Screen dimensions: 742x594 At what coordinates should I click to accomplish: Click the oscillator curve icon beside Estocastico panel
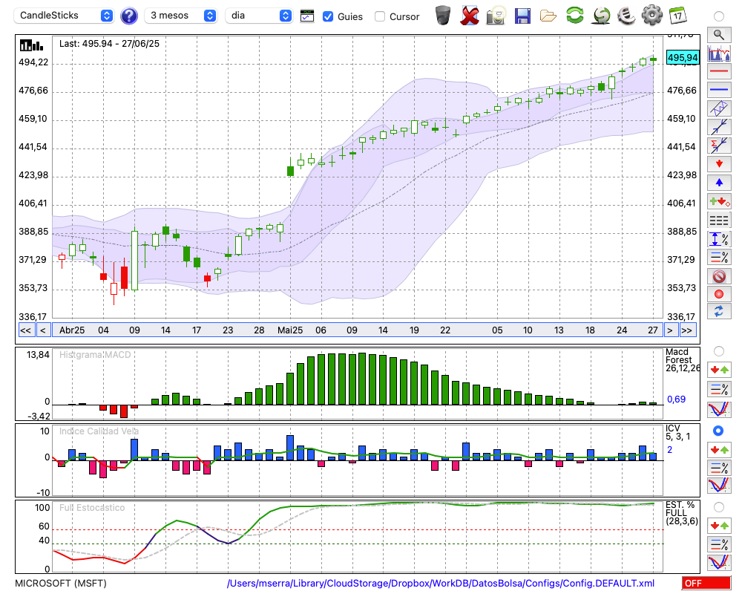[x=719, y=562]
